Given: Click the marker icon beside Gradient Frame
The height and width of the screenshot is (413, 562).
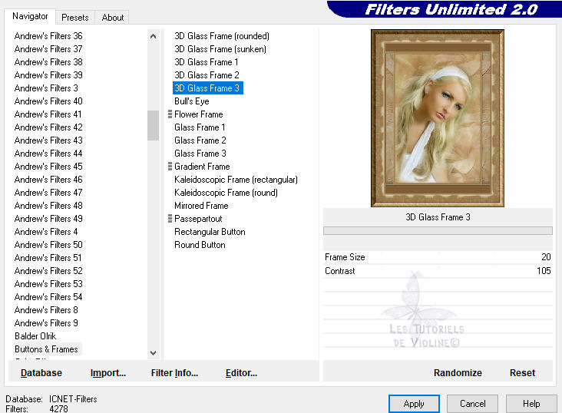Looking at the screenshot, I should click(170, 167).
